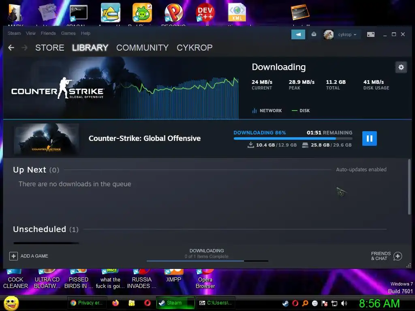The width and height of the screenshot is (415, 311).
Task: Open the command prompt desktop shortcut
Action: coord(79,13)
